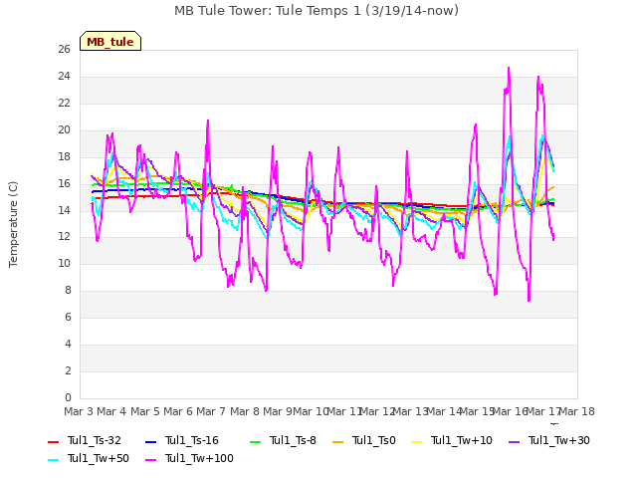Click the blue Tul1_Ts-16 legend swatch
The height and width of the screenshot is (478, 637).
[150, 442]
